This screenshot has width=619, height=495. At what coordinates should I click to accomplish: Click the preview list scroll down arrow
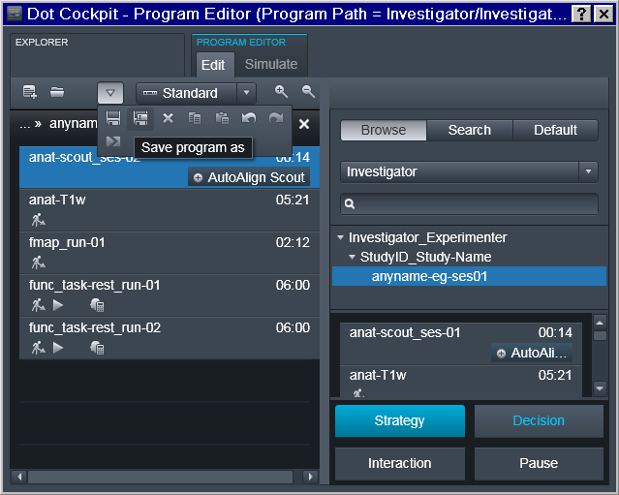pyautogui.click(x=600, y=388)
